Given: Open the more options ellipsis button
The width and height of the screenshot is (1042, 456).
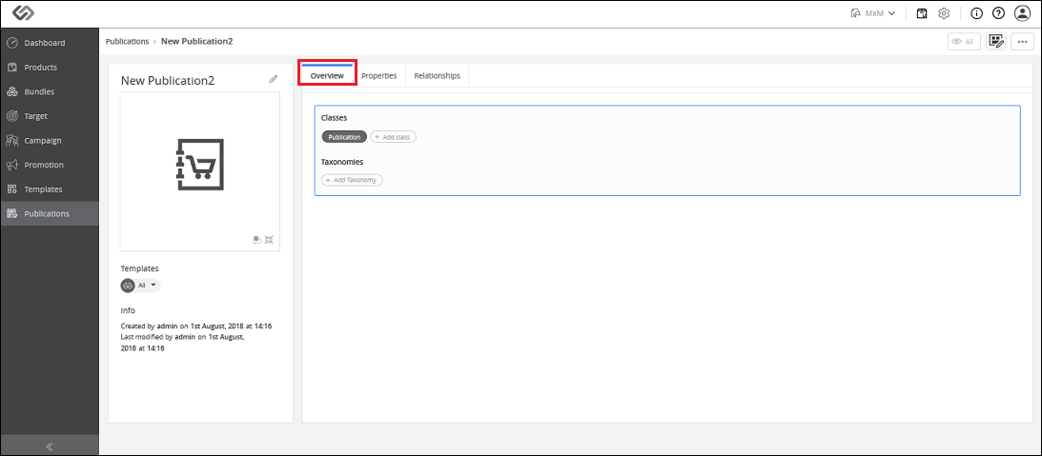Looking at the screenshot, I should point(1022,41).
